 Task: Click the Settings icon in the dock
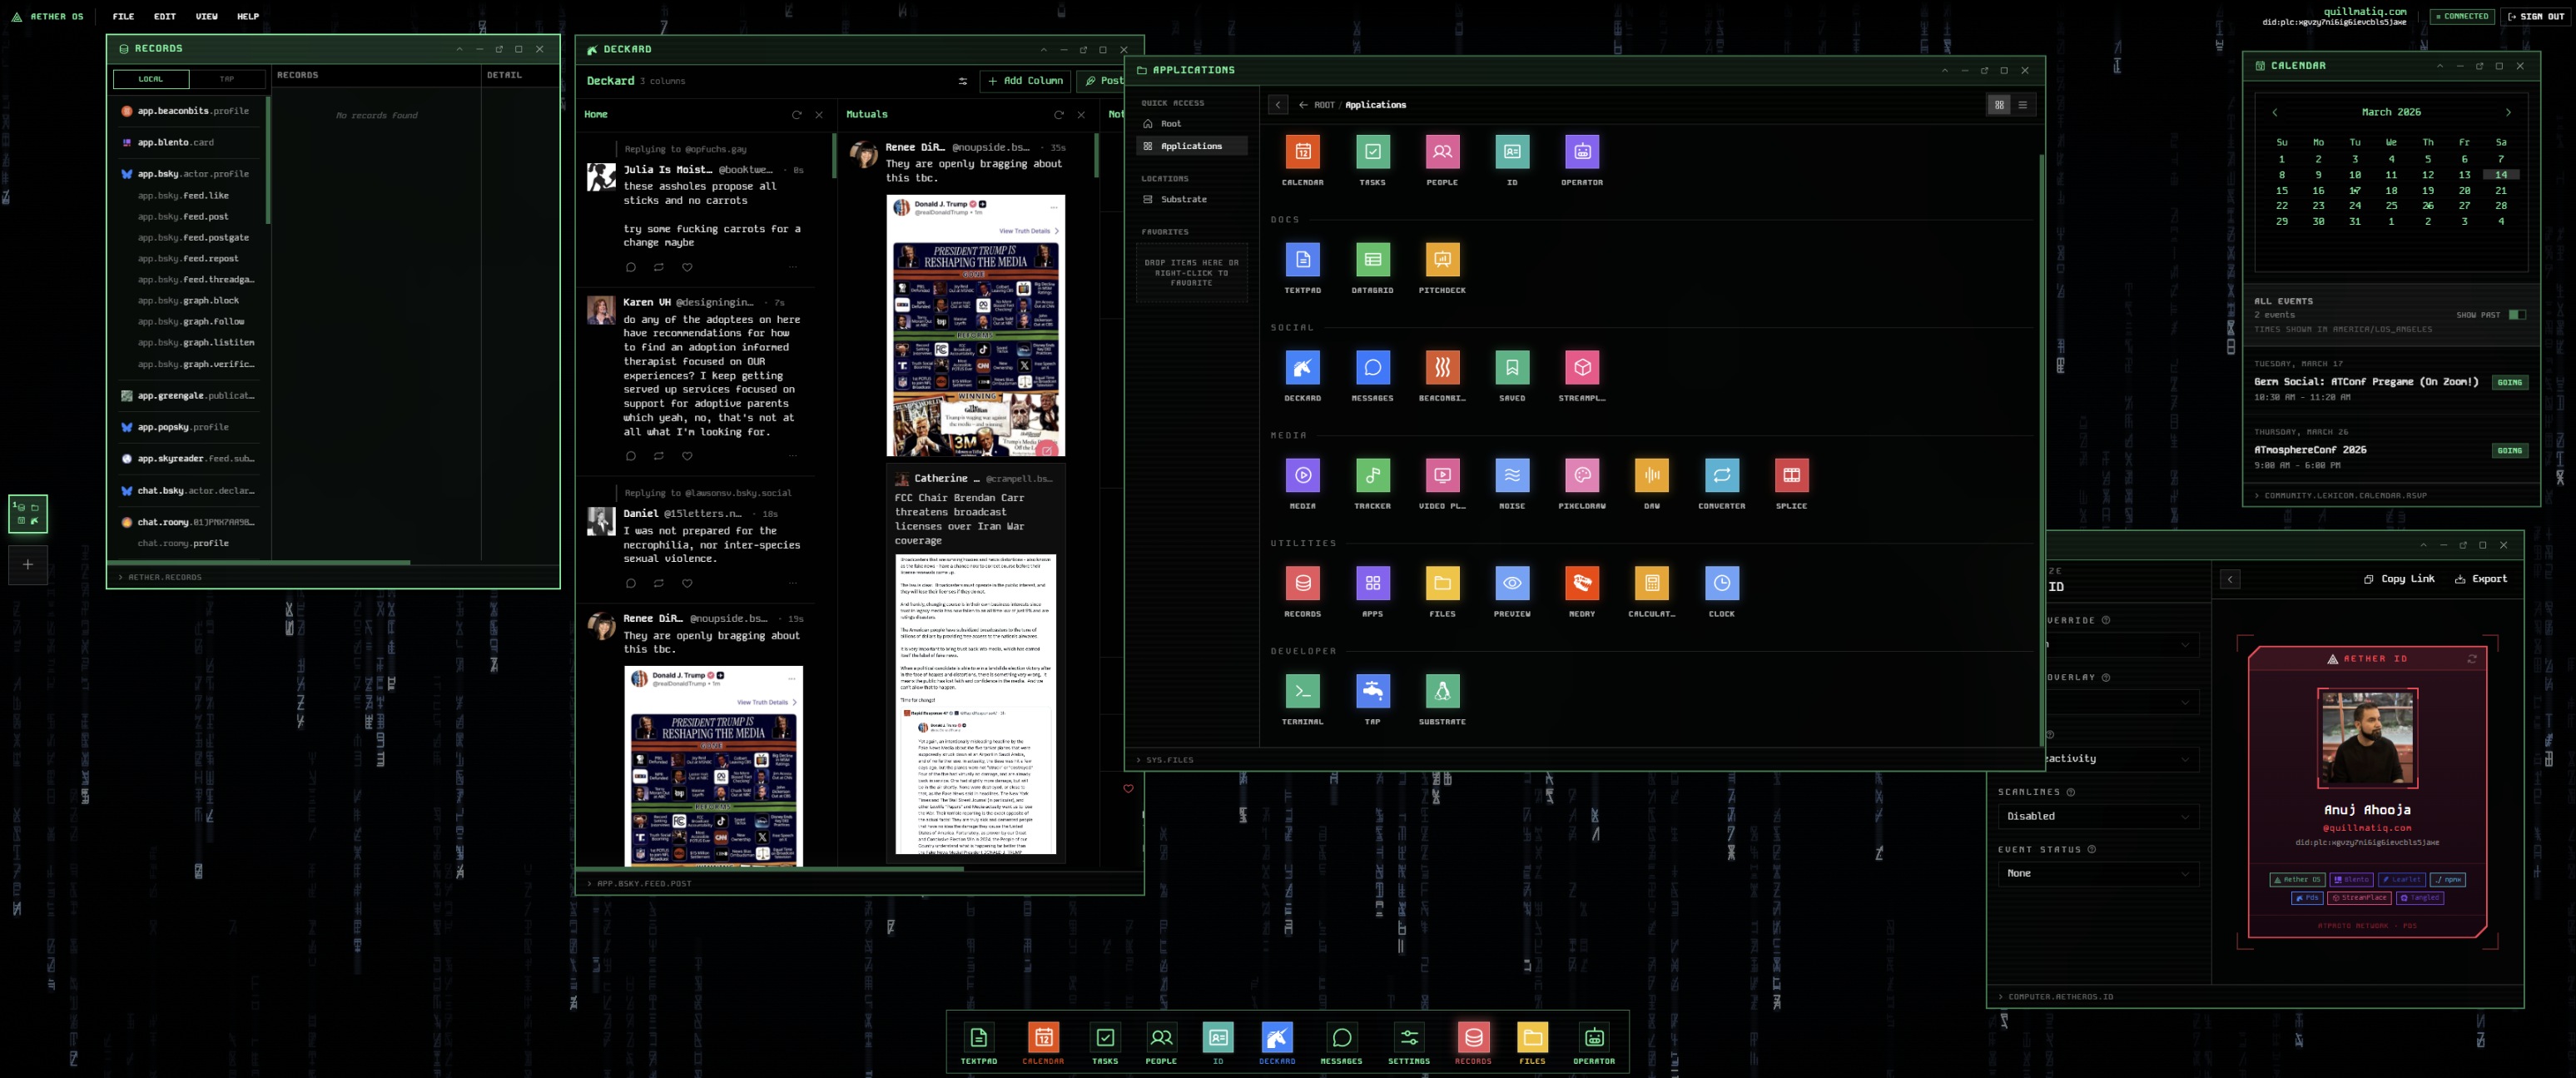click(x=1408, y=1039)
